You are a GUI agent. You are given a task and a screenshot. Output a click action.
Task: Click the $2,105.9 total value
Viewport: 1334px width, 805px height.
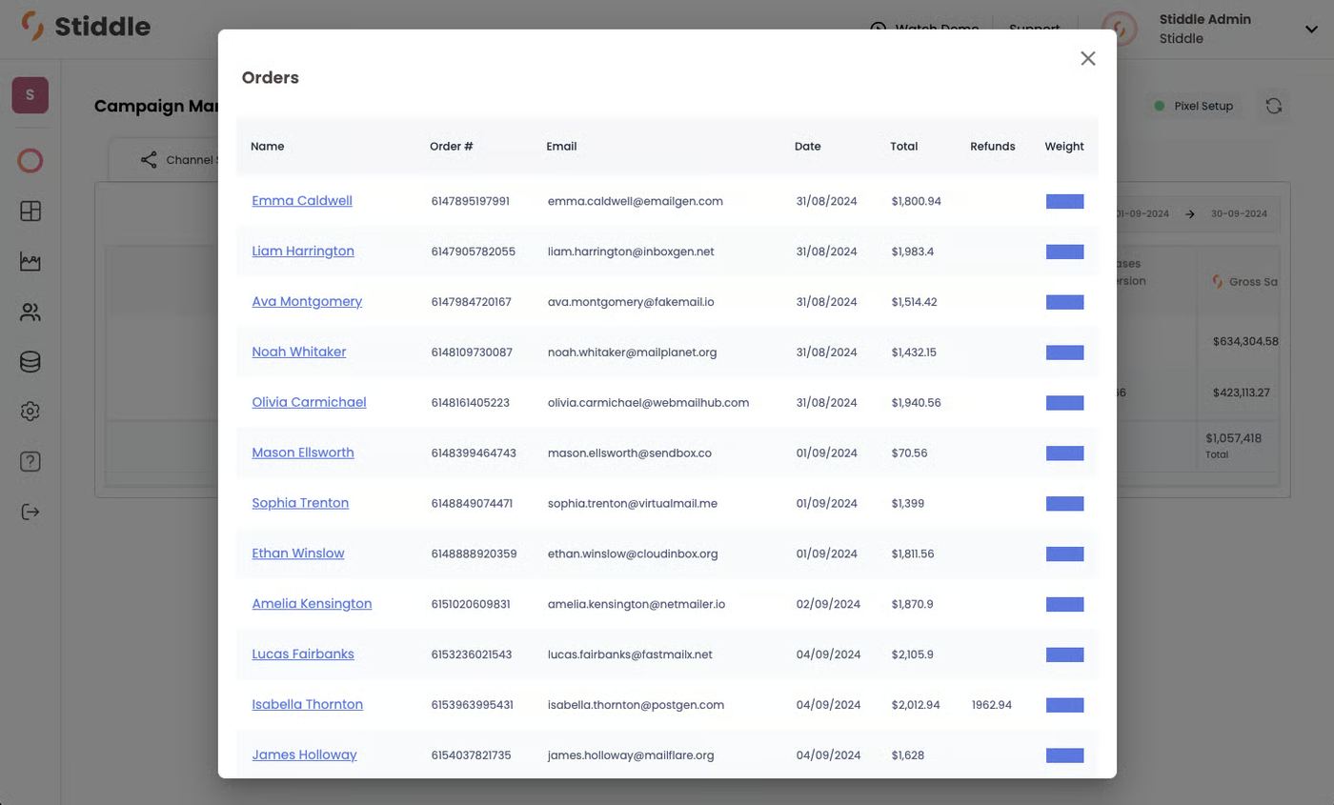[x=913, y=654]
